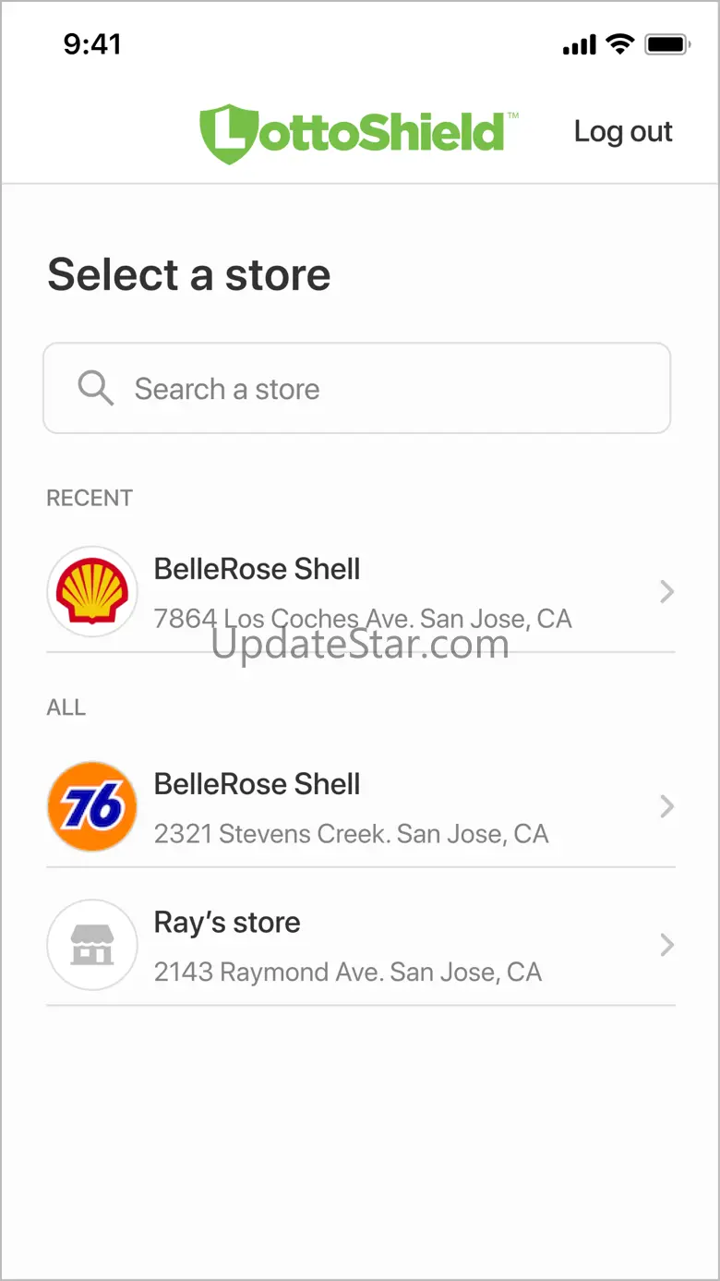Screen dimensions: 720x1281
Task: Click the LottoShield shield logo
Action: [224, 133]
